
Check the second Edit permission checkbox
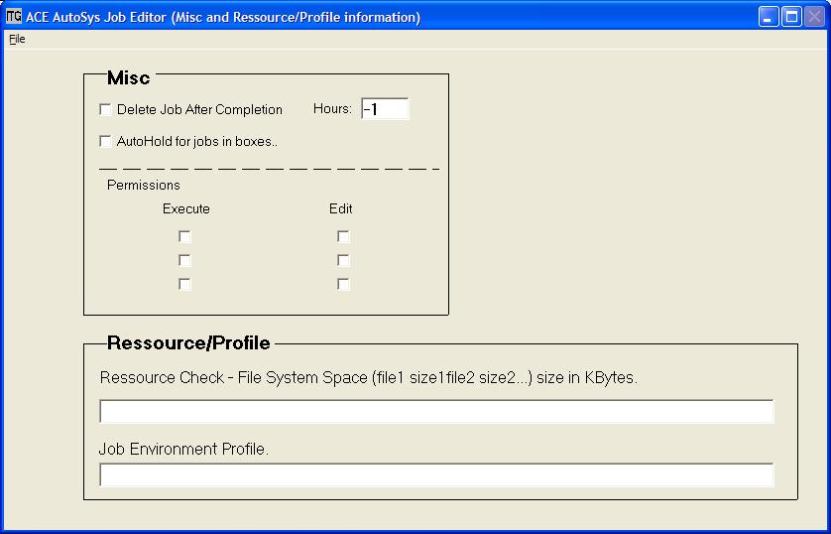343,260
